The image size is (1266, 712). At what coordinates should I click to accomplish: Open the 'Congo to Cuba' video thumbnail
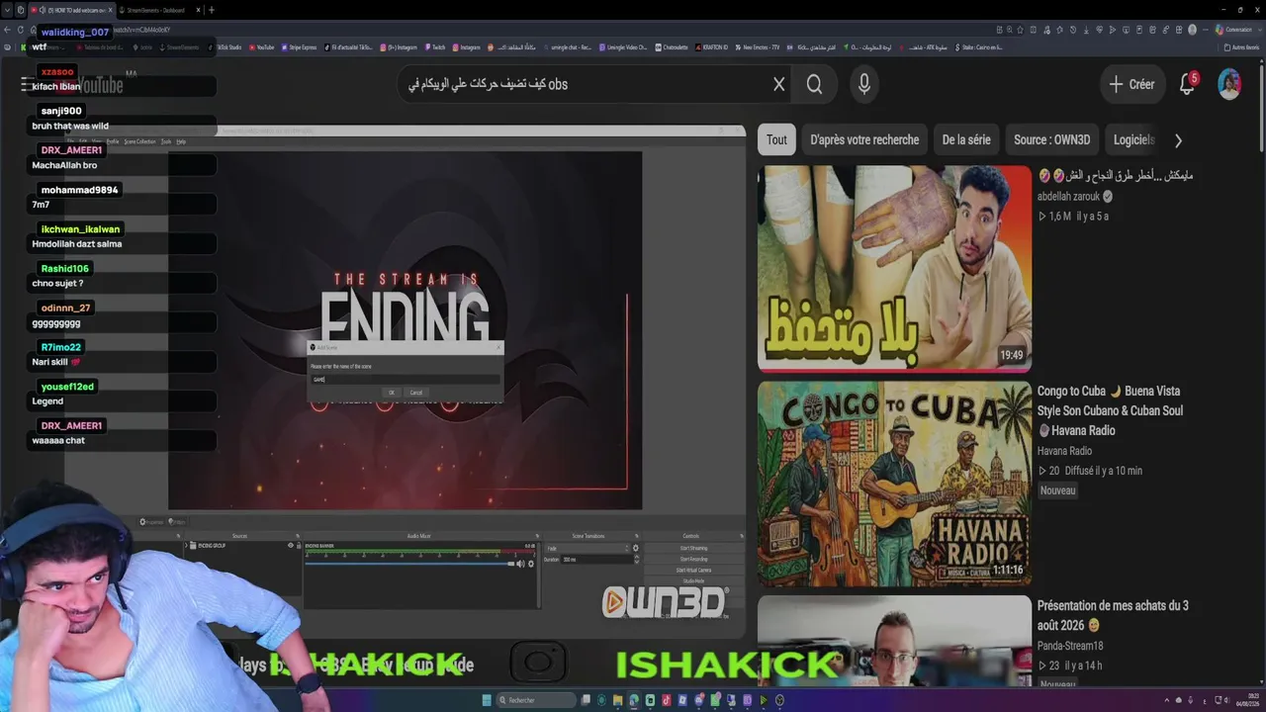tap(894, 484)
